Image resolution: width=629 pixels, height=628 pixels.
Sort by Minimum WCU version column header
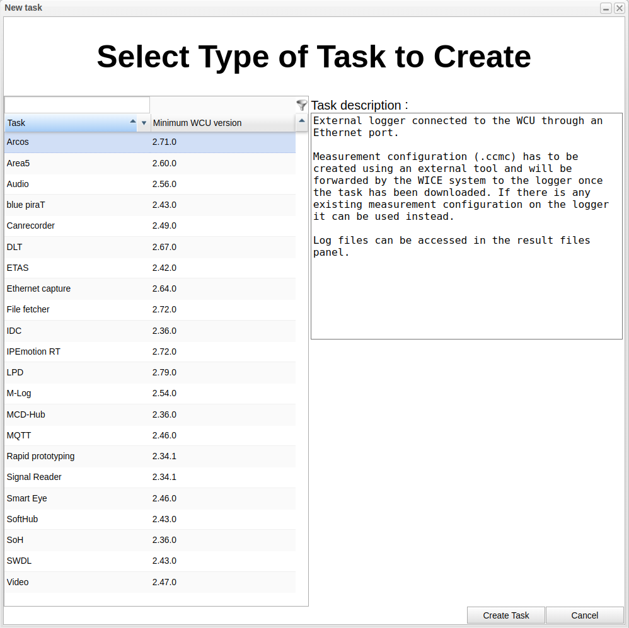click(221, 123)
